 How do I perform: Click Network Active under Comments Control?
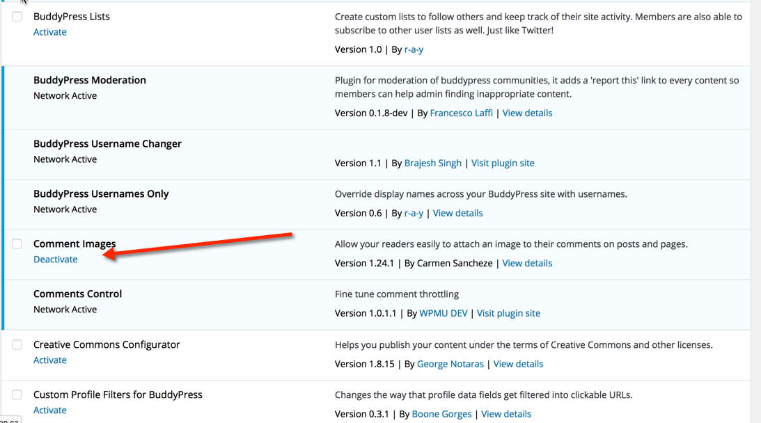tap(65, 310)
